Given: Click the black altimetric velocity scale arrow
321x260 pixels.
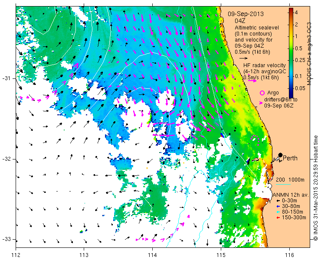Looking at the screenshot, I should [x=244, y=58].
